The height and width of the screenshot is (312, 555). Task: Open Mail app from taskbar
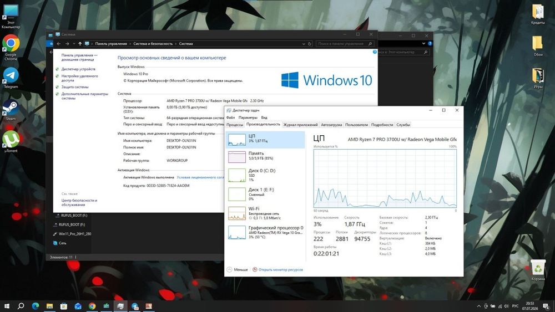[x=78, y=306]
